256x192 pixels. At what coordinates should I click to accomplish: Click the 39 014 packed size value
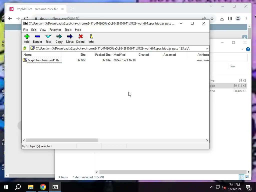point(106,60)
